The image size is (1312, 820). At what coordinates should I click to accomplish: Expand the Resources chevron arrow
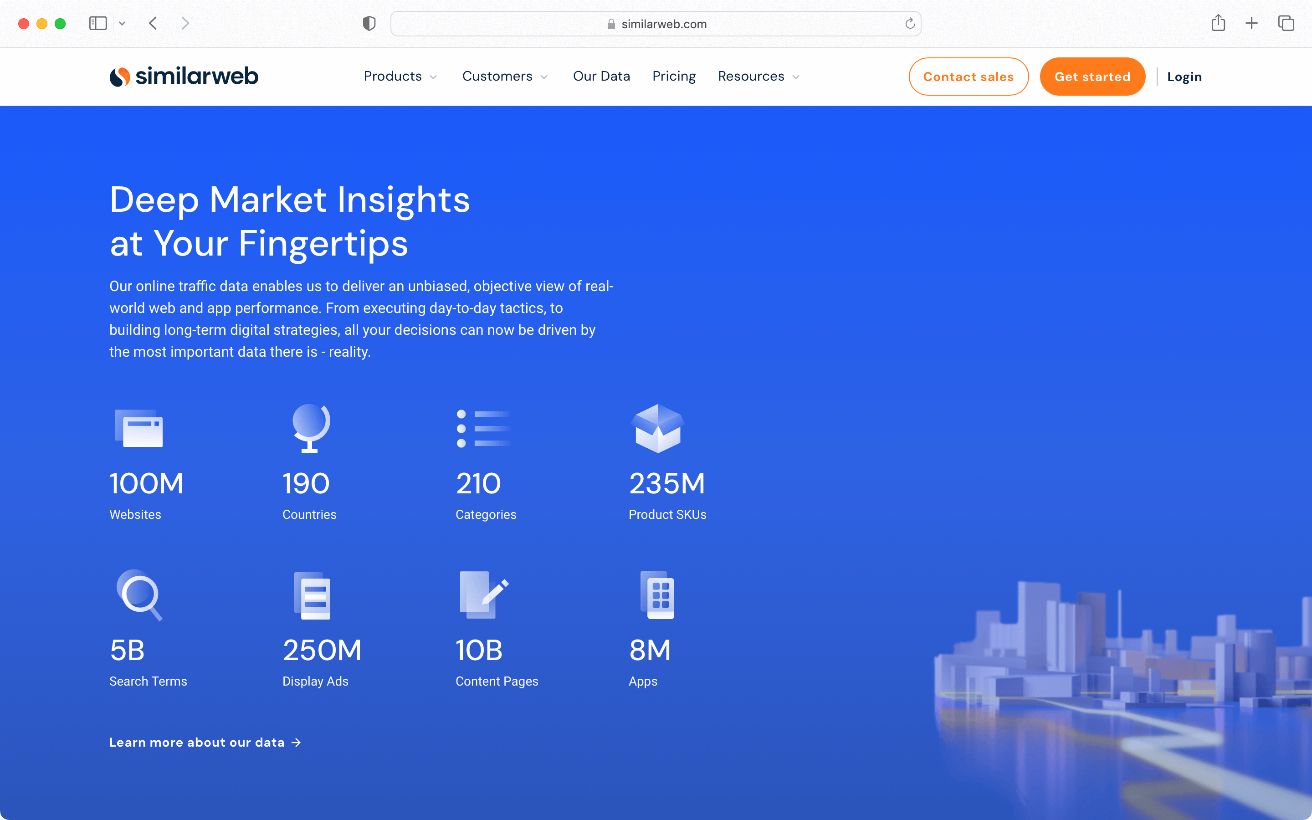pyautogui.click(x=796, y=77)
